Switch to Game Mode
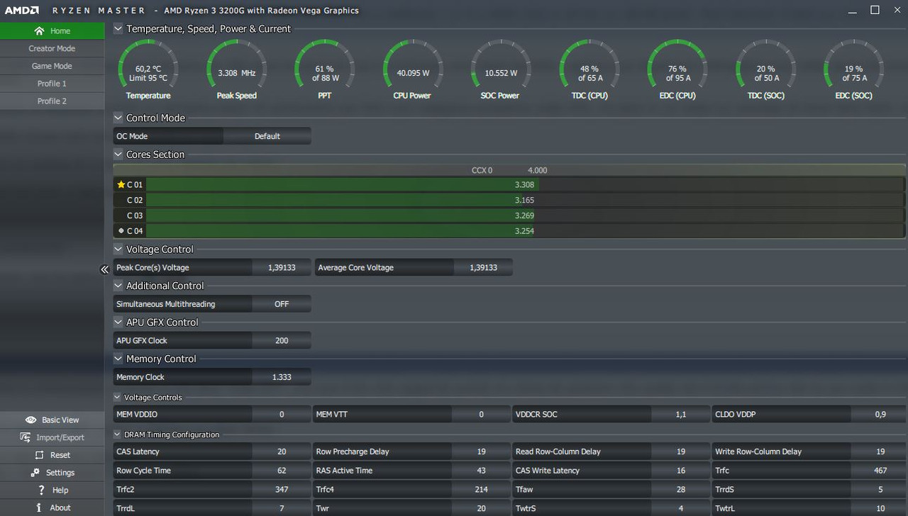The image size is (908, 516). [x=52, y=66]
